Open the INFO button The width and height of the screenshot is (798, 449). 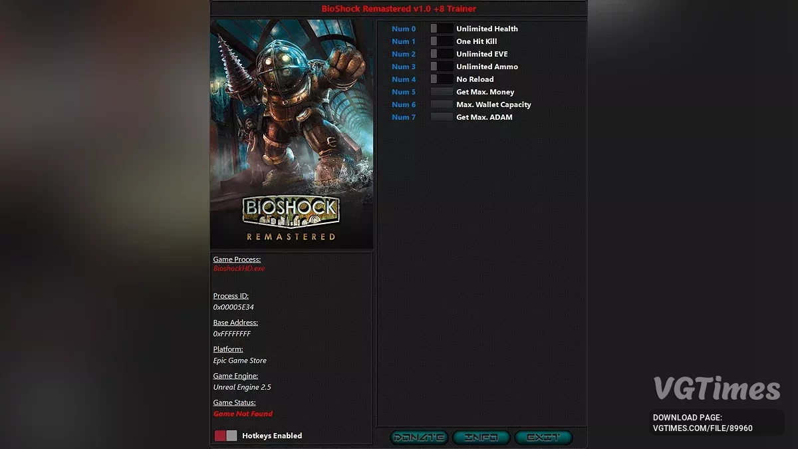pyautogui.click(x=481, y=438)
